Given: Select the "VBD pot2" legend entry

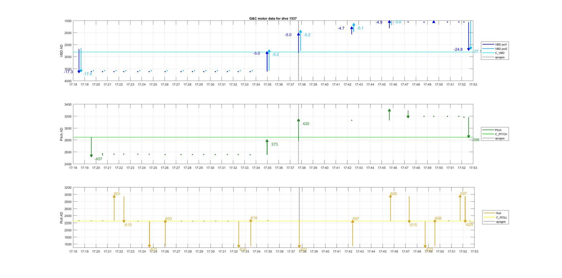Looking at the screenshot, I should click(x=495, y=49).
